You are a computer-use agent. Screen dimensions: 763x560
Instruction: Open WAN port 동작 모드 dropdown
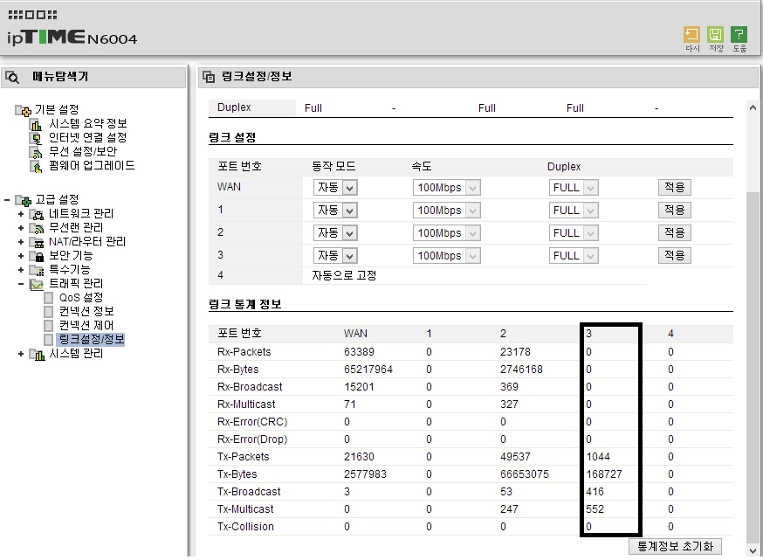[336, 188]
